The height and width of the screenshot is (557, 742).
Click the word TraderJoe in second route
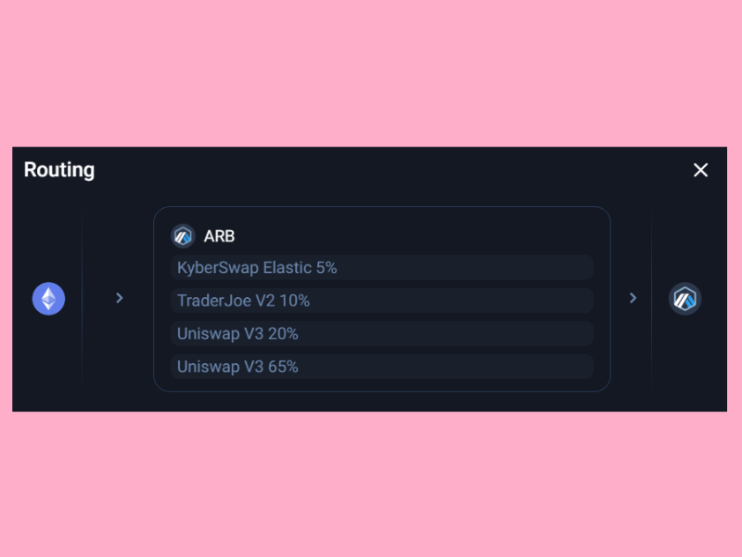212,301
